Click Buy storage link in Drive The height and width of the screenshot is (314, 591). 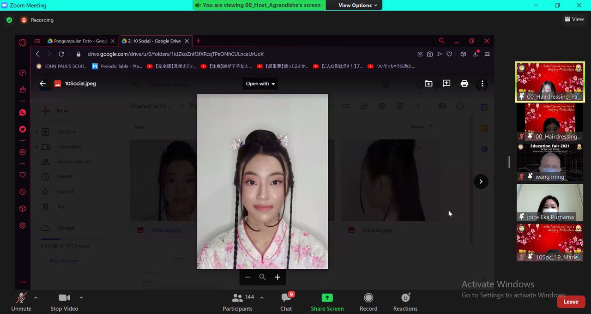pos(64,261)
